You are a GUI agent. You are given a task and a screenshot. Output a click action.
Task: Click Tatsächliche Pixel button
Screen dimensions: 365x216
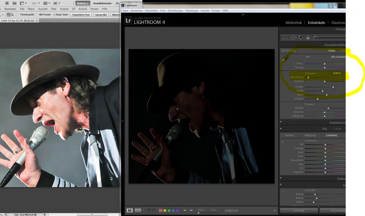[x=81, y=15]
